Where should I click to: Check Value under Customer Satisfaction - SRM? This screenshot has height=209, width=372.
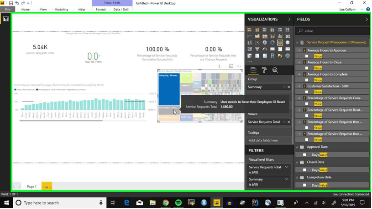(x=307, y=92)
